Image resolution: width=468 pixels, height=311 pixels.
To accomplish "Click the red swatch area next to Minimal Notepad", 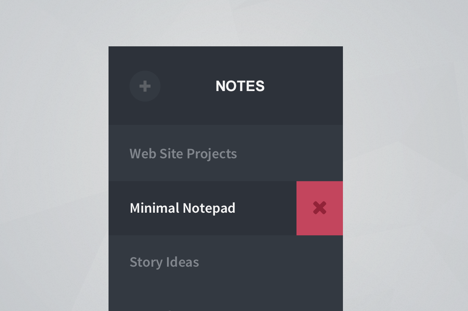I will click(x=319, y=208).
